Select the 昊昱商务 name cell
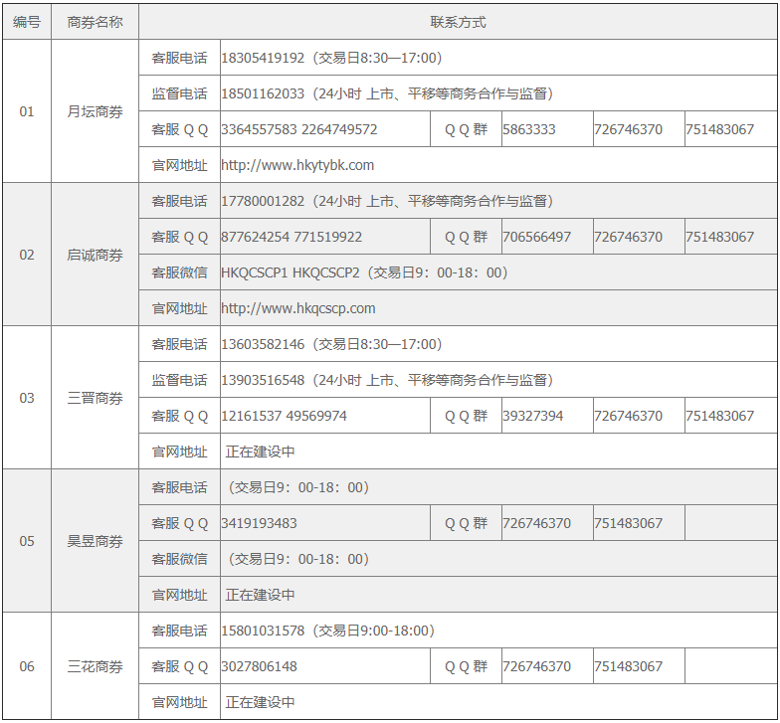Screen dimensions: 780x723 pyautogui.click(x=96, y=541)
